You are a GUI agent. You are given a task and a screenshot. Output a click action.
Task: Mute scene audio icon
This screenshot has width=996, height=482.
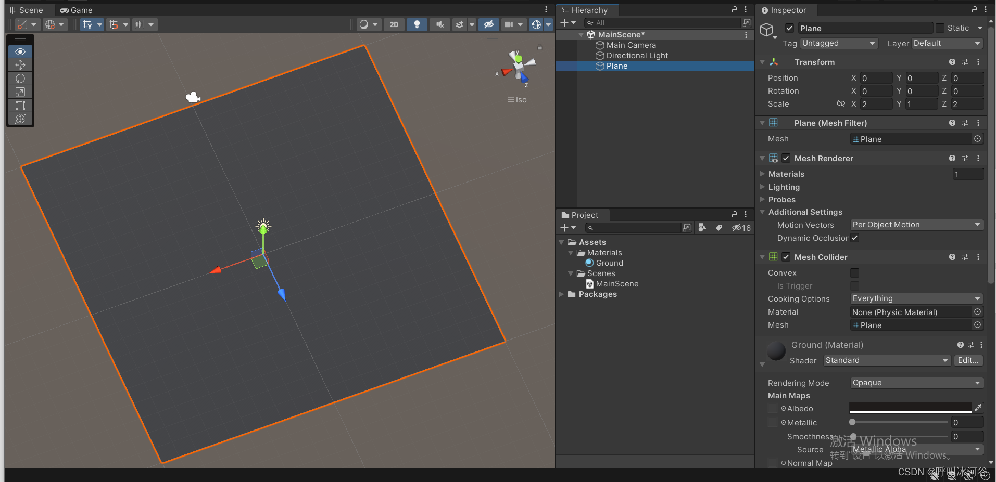click(x=440, y=24)
